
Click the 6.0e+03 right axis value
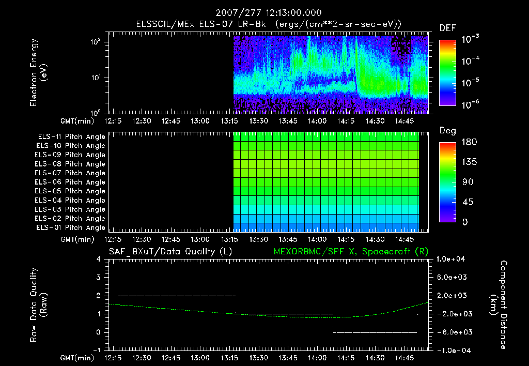click(x=452, y=277)
